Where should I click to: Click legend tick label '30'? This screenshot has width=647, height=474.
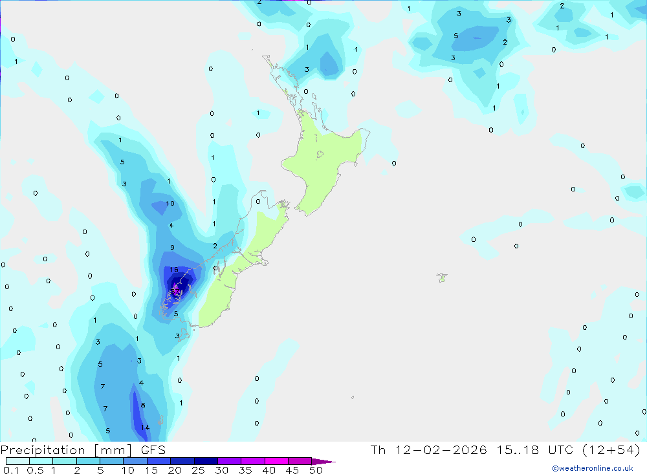tap(222, 470)
